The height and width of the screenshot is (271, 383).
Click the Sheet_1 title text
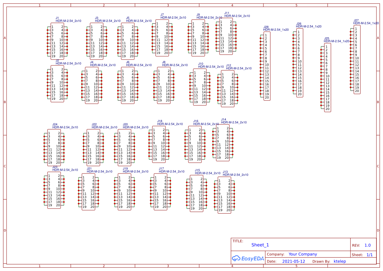(x=260, y=245)
